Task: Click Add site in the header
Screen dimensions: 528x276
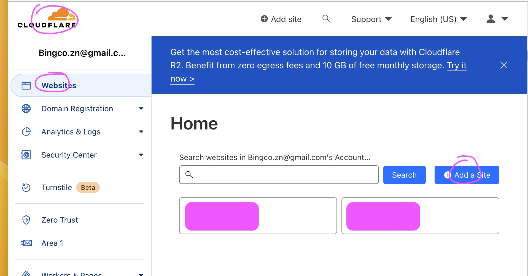Action: coord(281,19)
